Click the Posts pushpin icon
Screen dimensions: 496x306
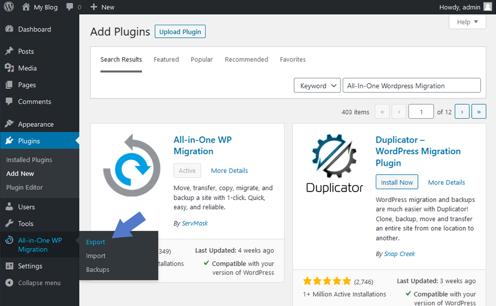coord(9,51)
